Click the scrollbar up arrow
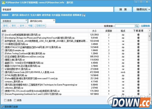Viewport: 152px width, 109px height. tap(150, 30)
